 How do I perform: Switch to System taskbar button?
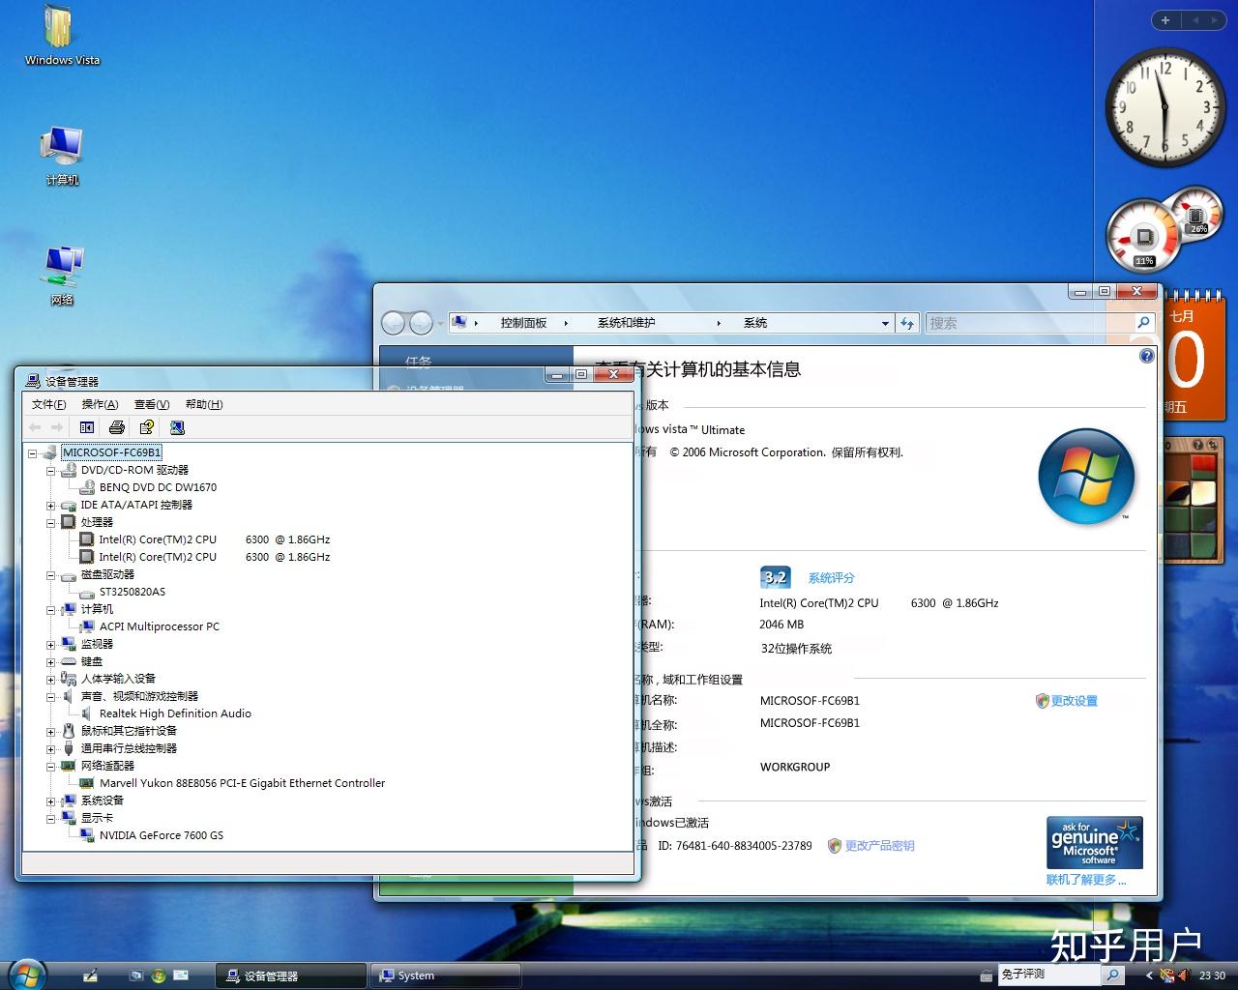446,975
